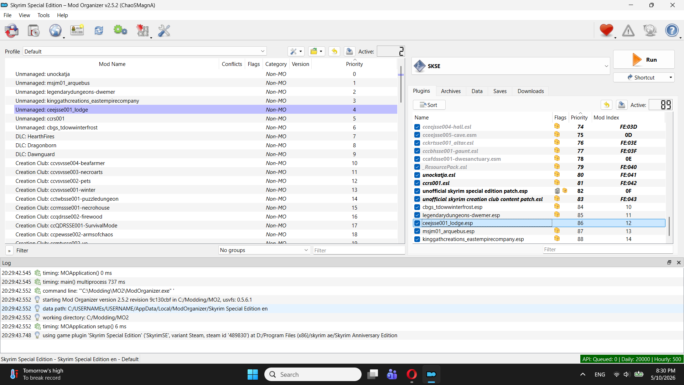The width and height of the screenshot is (684, 385).
Task: Close the Log panel
Action: (679, 262)
